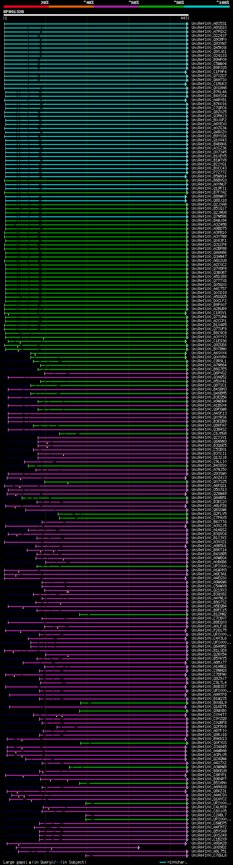Open hit UniRef100_Q9SJE1
The height and width of the screenshot is (865, 233).
(x=209, y=52)
